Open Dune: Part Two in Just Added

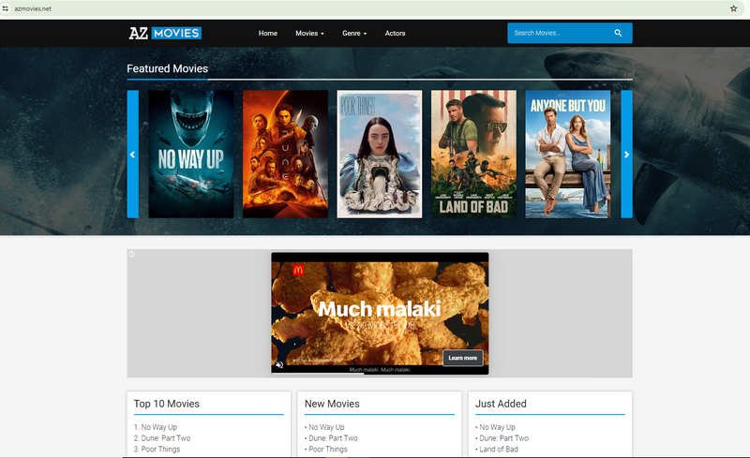504,438
